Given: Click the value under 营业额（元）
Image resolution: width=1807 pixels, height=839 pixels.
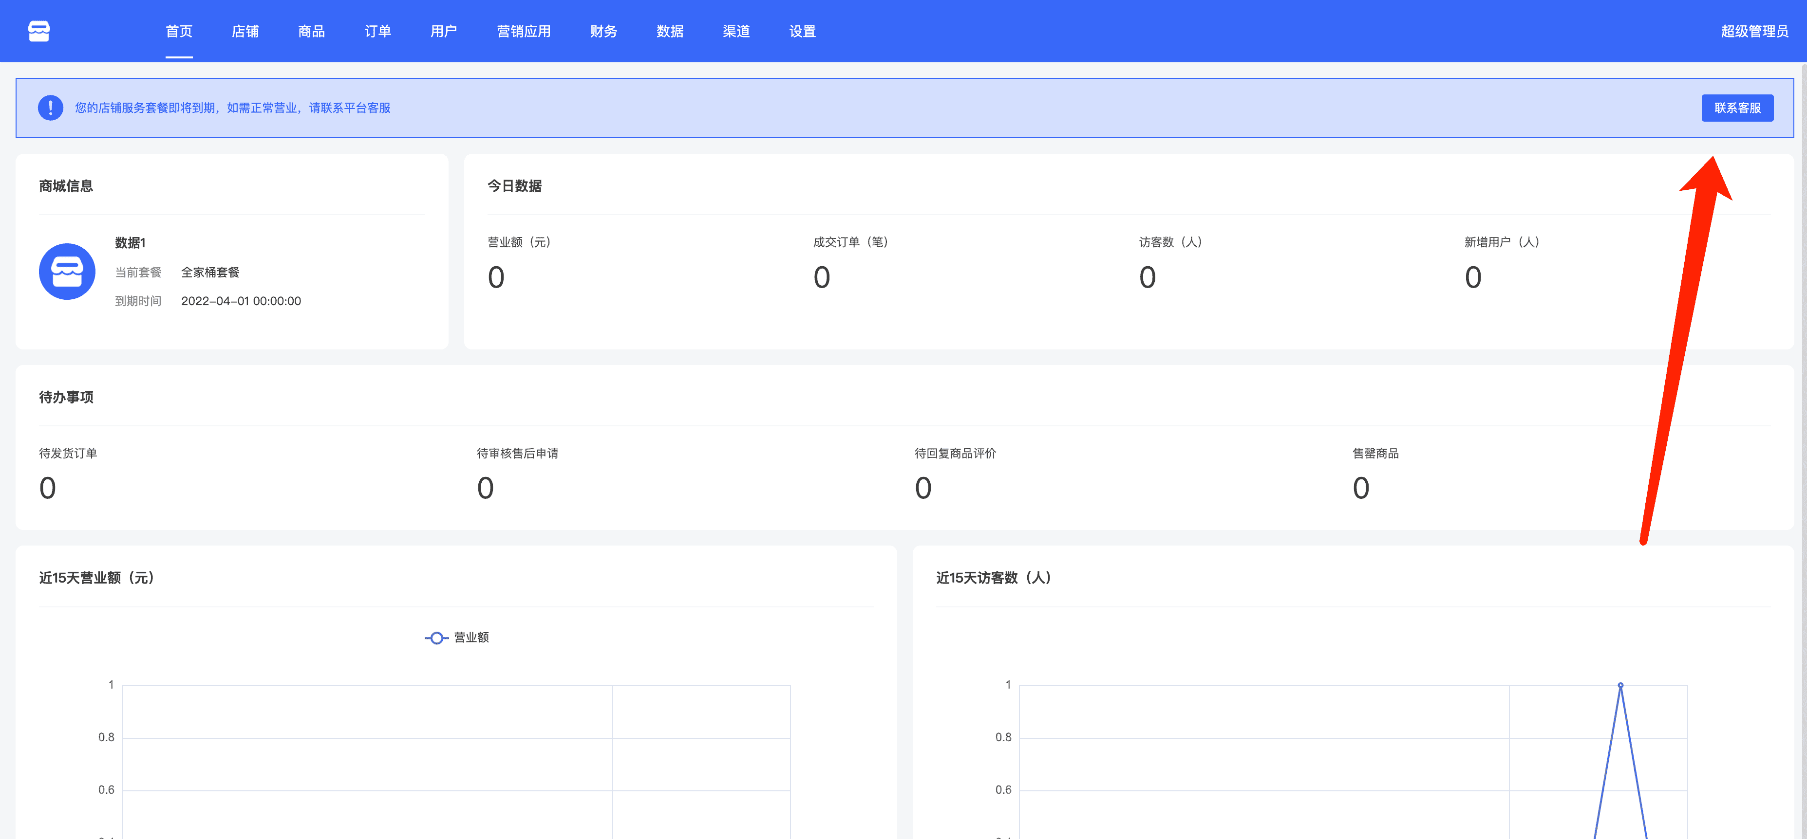Looking at the screenshot, I should [x=496, y=277].
